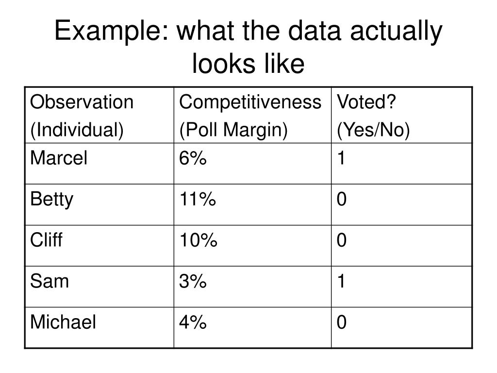Click the 'Betty' name cell
497x373 pixels.
tap(99, 205)
